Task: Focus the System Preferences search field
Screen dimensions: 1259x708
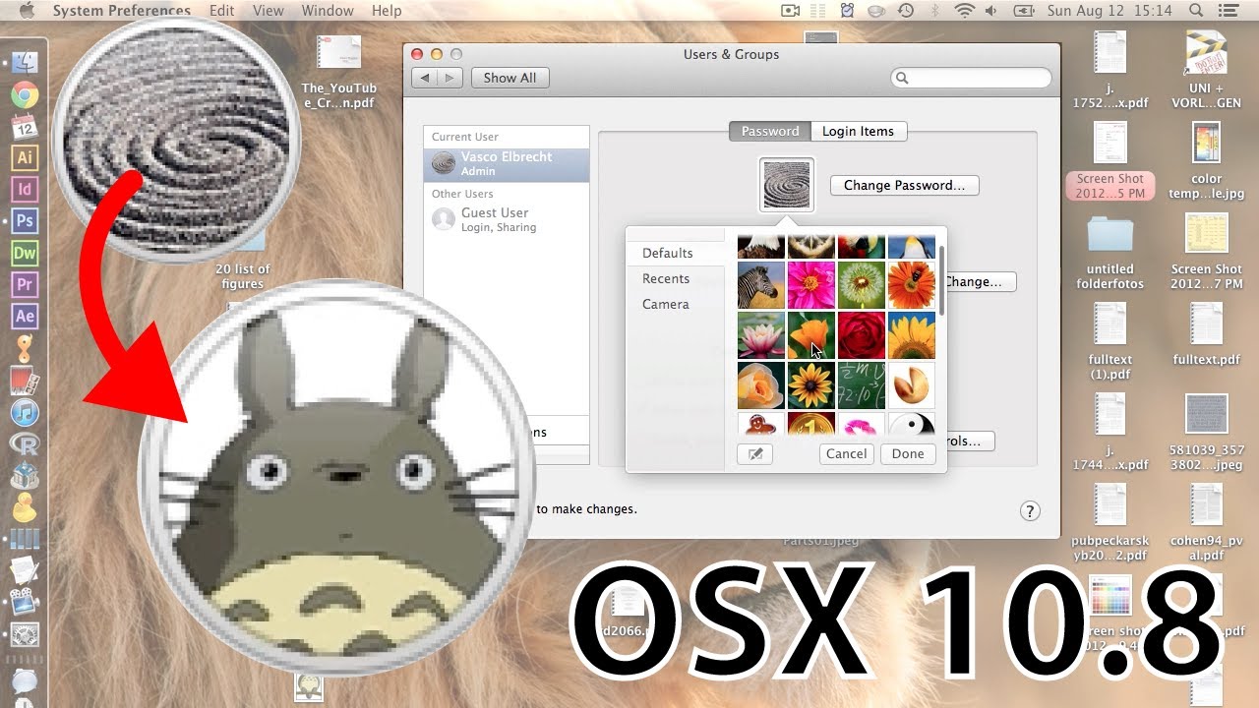Action: [971, 78]
